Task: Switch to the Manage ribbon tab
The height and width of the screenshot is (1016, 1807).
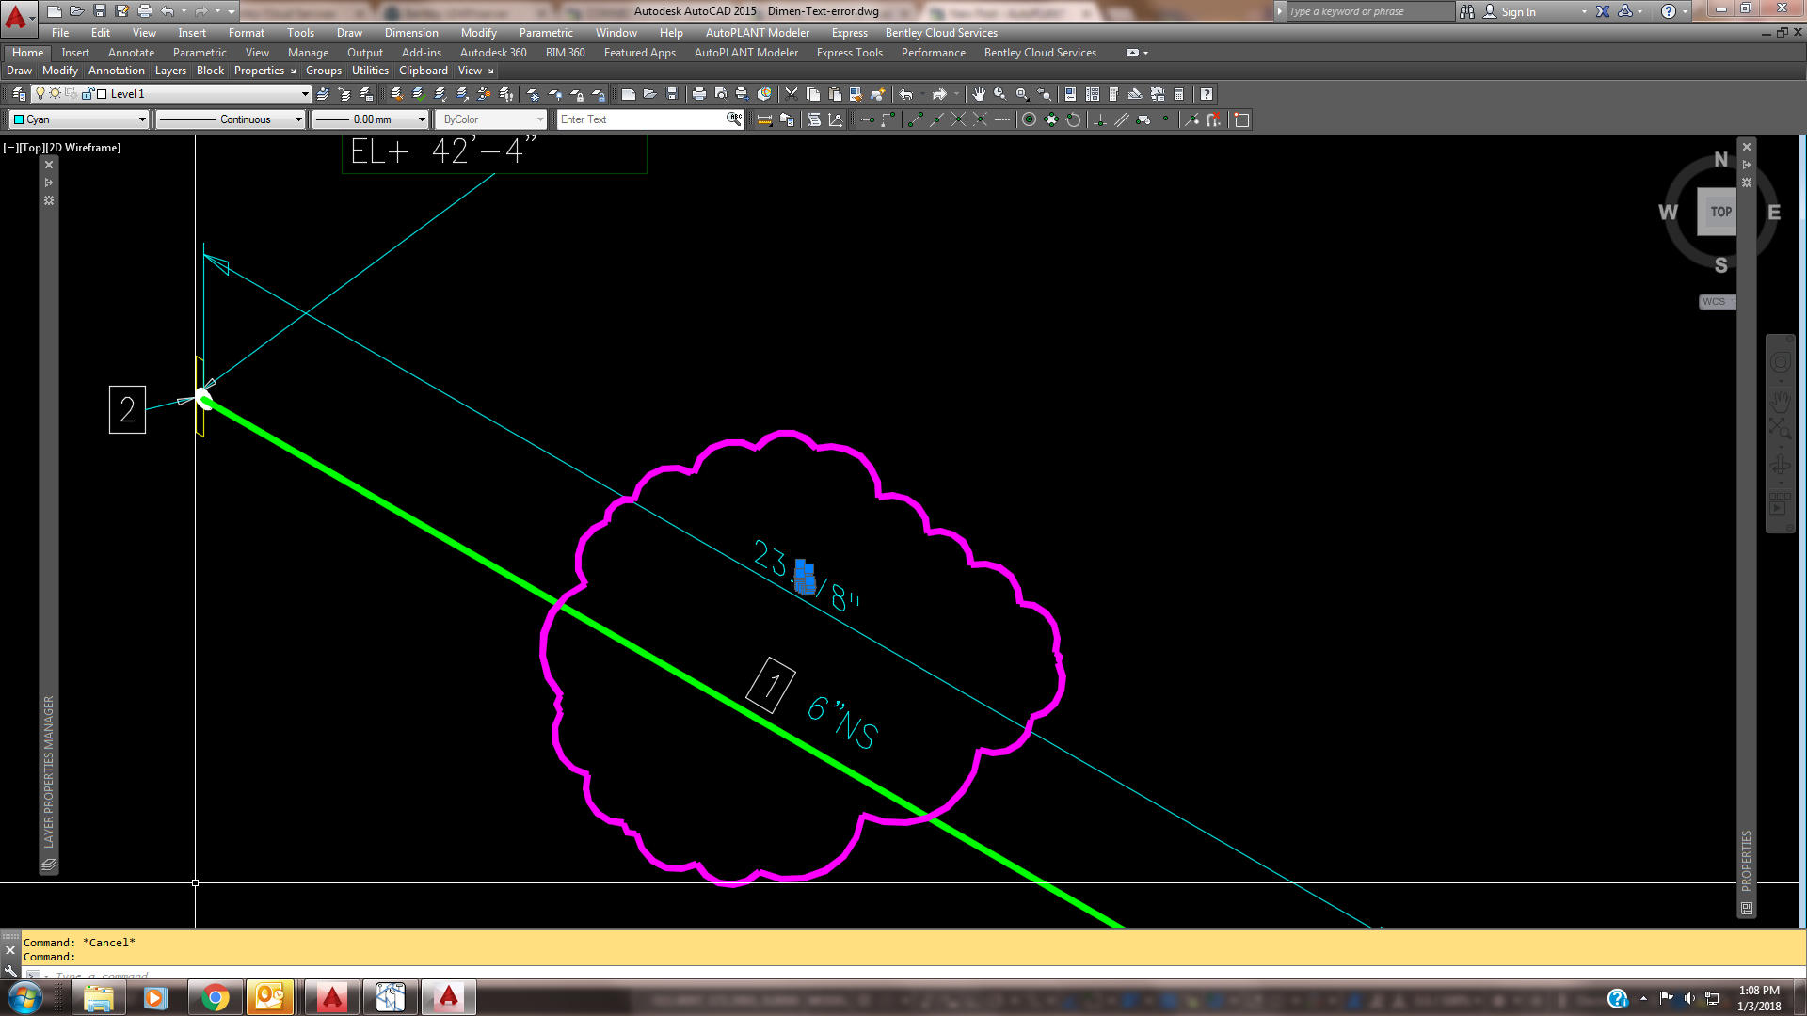Action: coord(308,53)
